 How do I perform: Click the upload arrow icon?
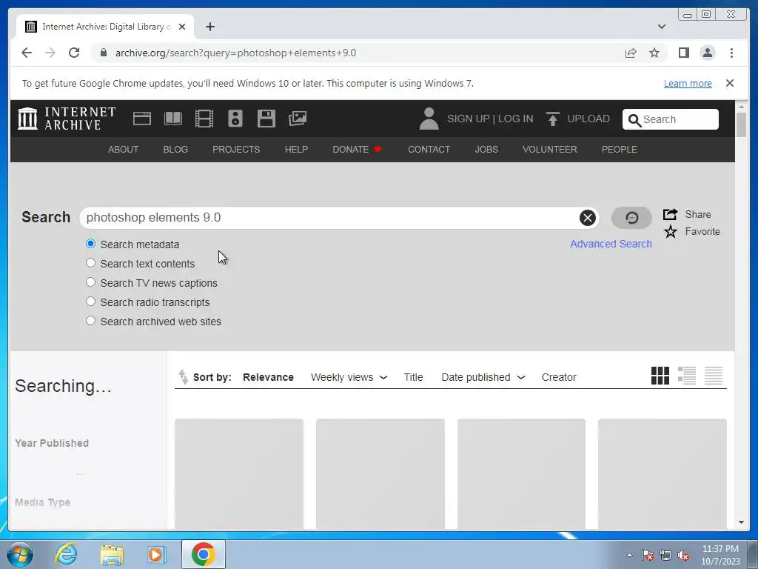552,119
